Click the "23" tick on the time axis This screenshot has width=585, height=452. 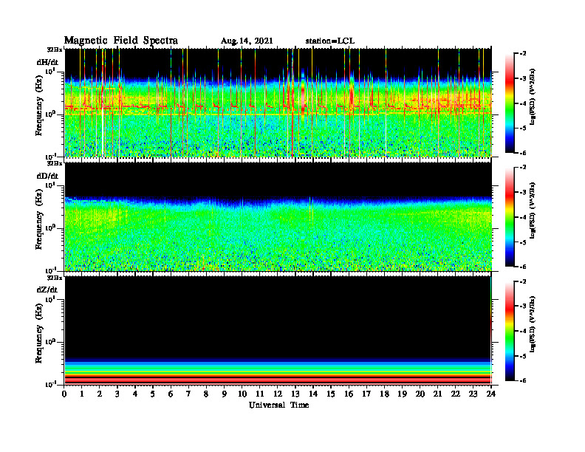(x=473, y=394)
